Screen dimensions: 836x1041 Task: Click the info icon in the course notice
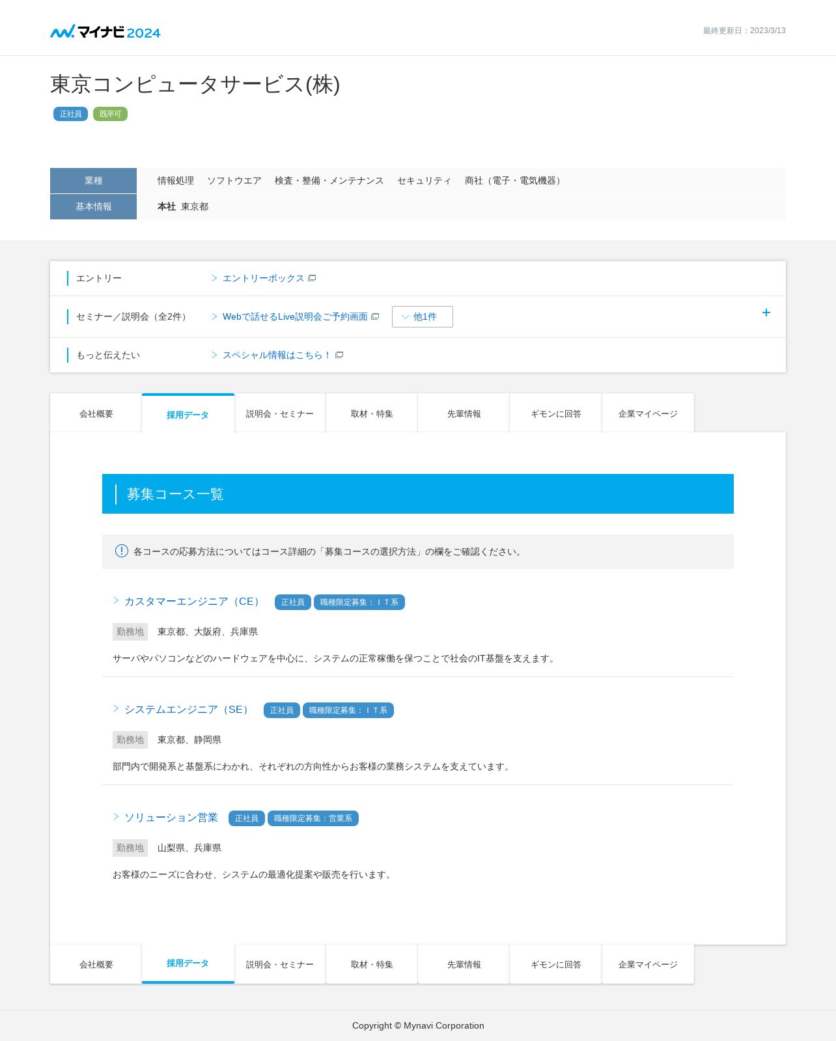[122, 551]
